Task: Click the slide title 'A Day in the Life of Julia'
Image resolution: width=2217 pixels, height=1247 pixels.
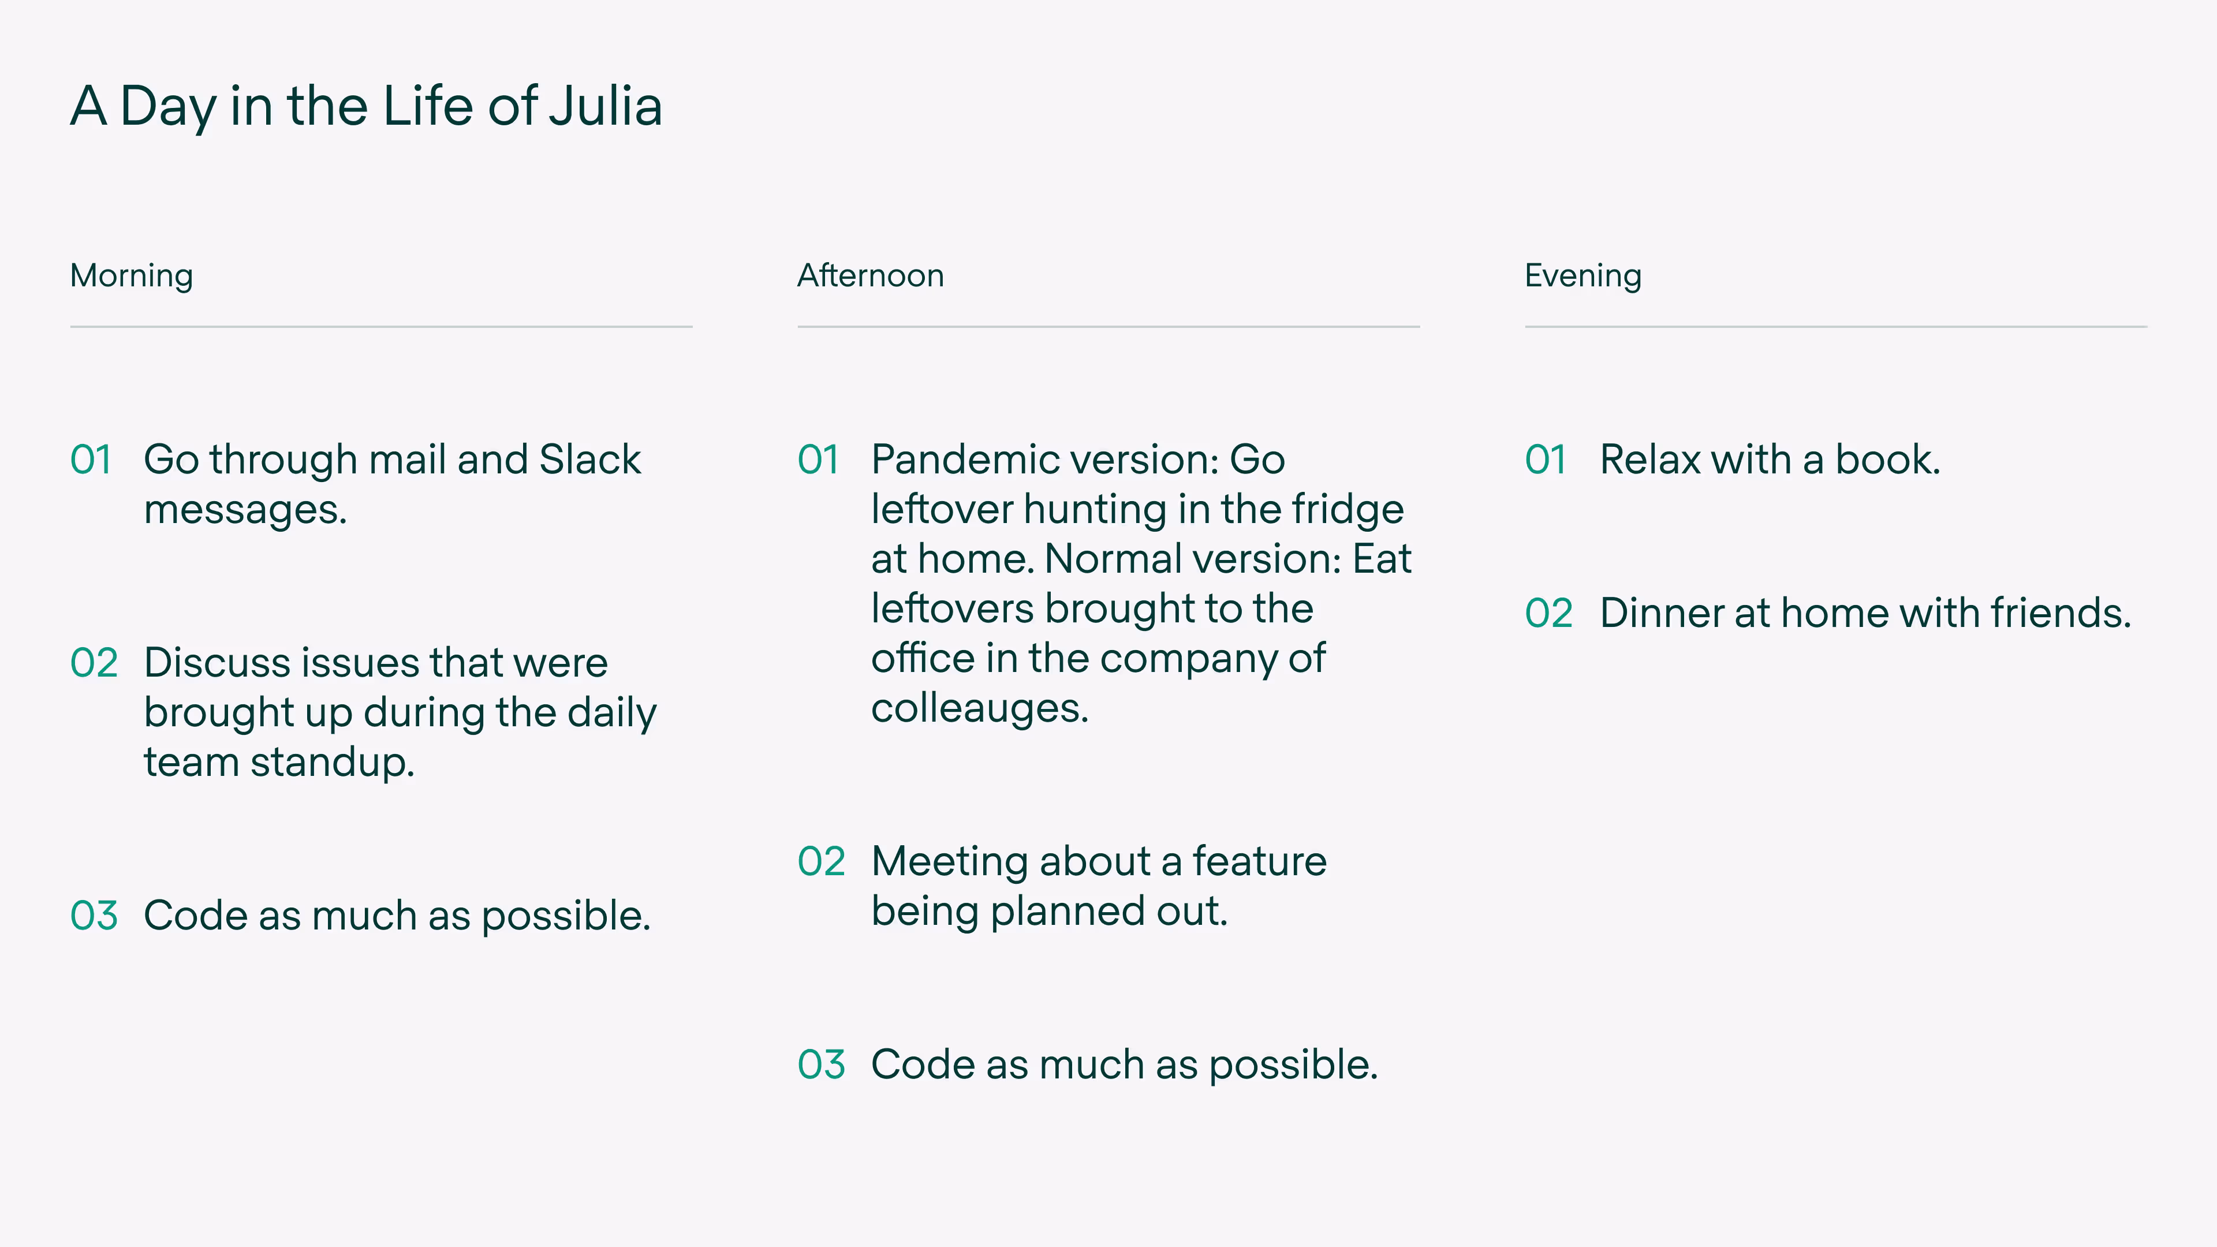Action: [x=366, y=106]
